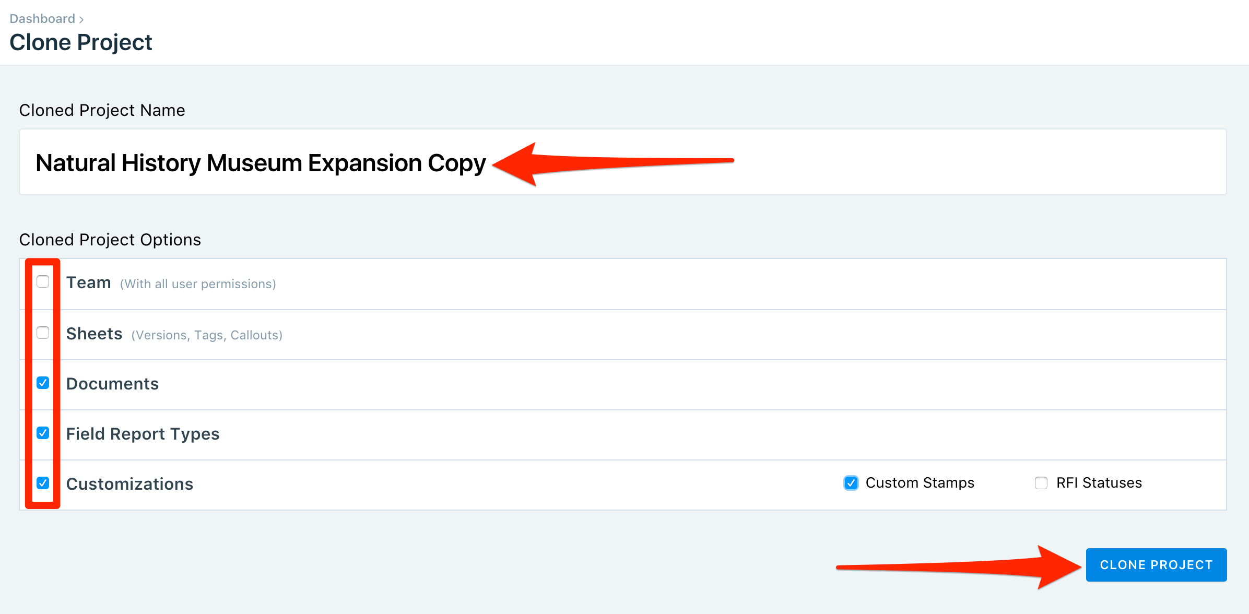The width and height of the screenshot is (1249, 614).
Task: Click the Clone Project page heading
Action: point(81,42)
